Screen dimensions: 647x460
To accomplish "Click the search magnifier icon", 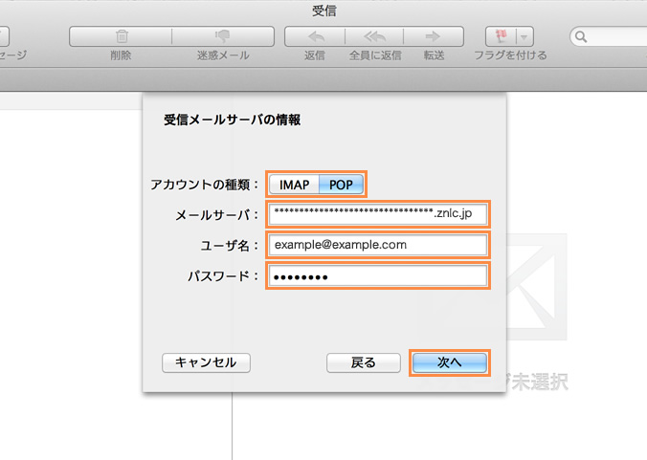I will point(581,36).
